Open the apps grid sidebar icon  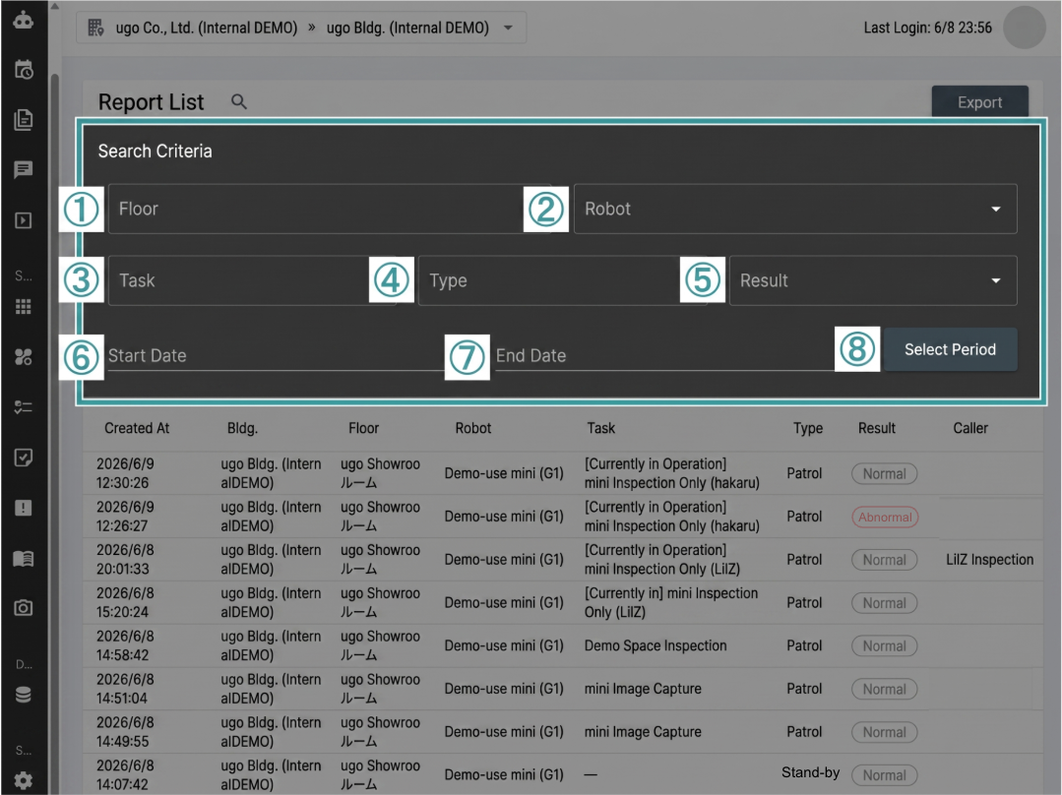[23, 307]
